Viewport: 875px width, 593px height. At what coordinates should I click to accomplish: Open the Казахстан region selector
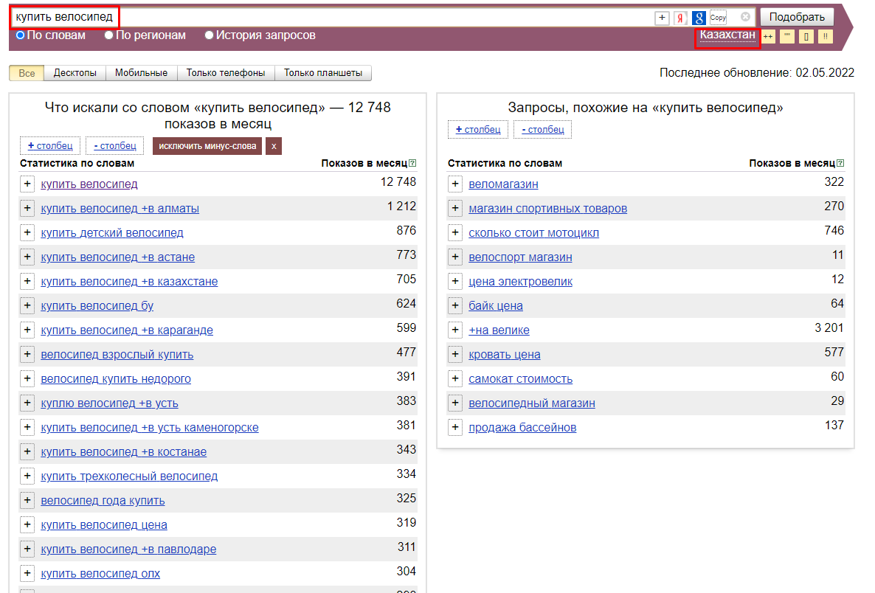727,35
